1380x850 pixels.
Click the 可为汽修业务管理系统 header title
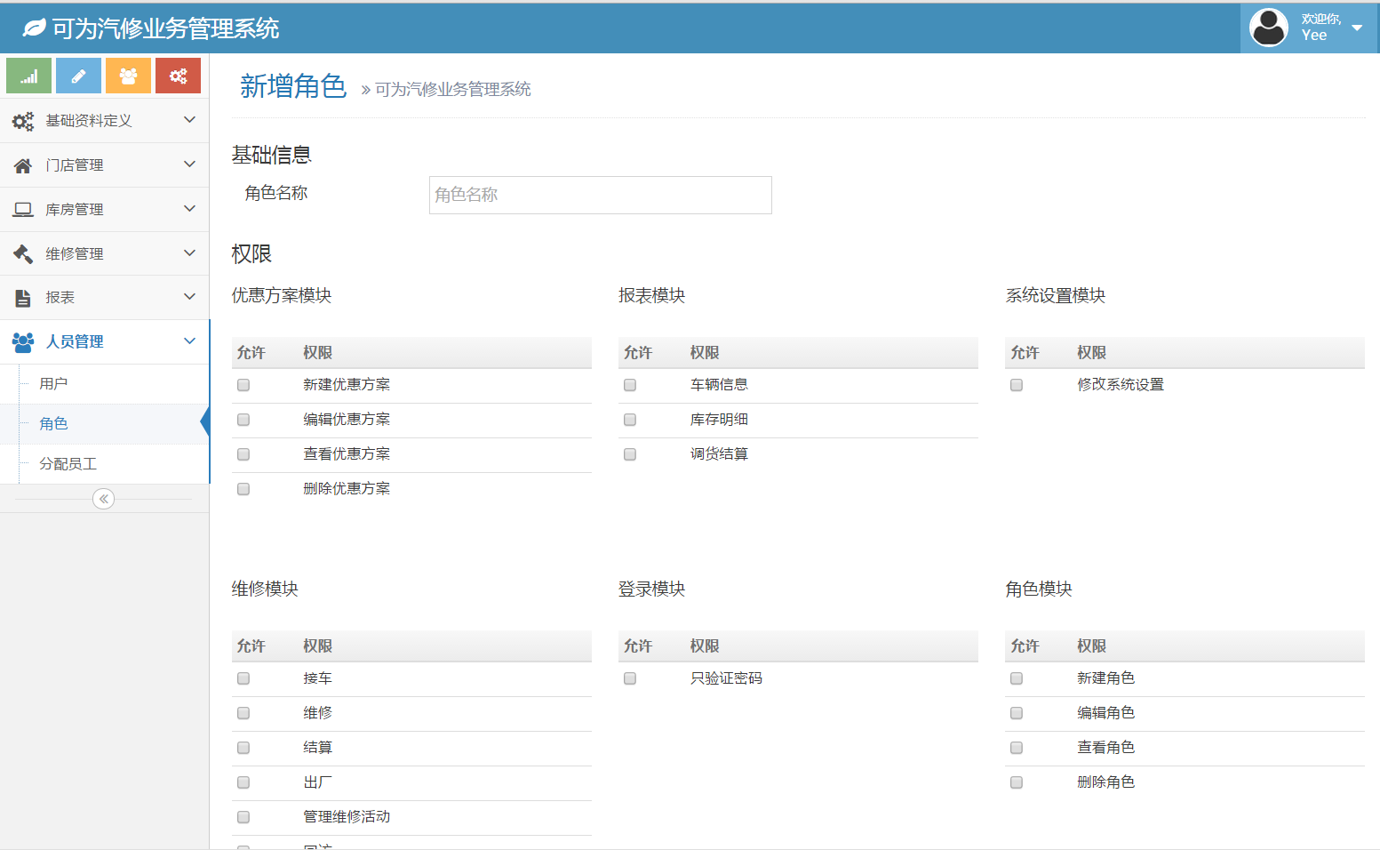(165, 28)
